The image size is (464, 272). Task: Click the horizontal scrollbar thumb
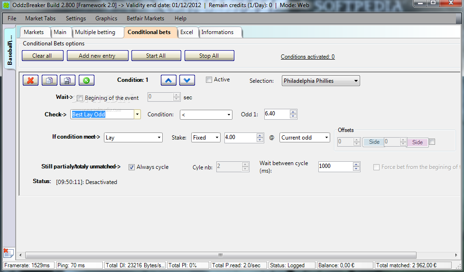(x=221, y=255)
